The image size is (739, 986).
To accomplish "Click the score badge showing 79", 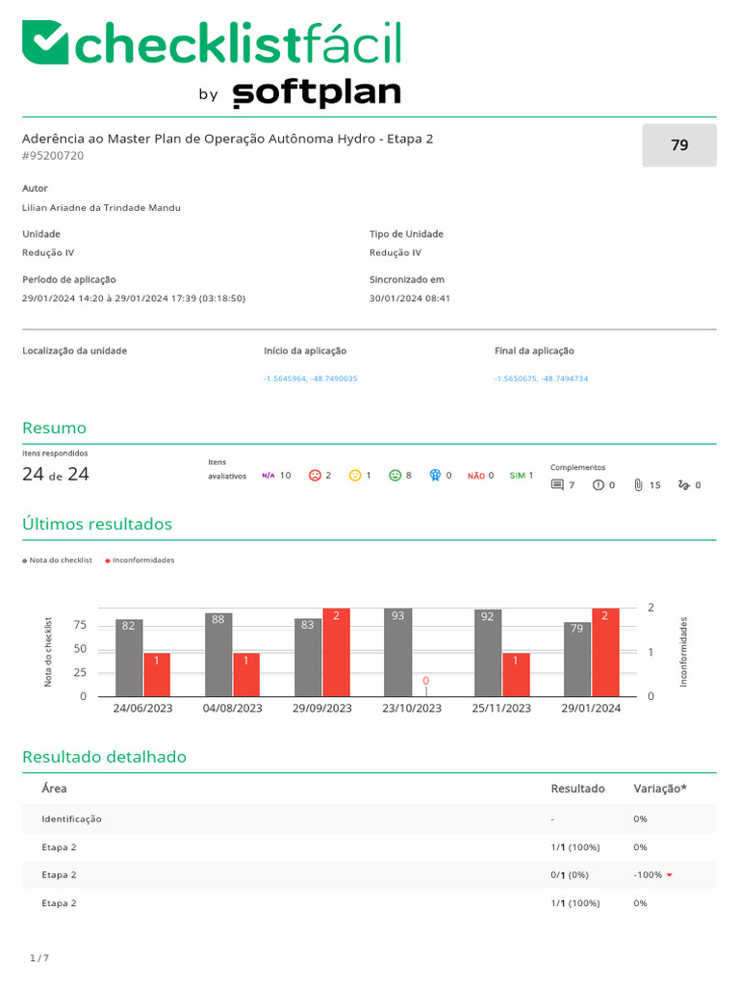I will tap(679, 145).
